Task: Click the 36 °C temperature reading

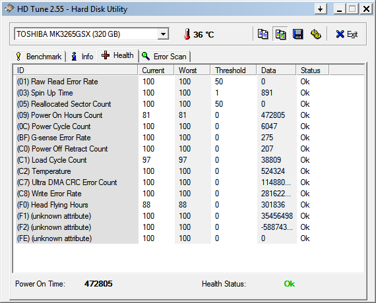Action: [204, 34]
